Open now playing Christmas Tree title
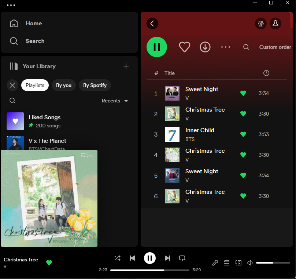This screenshot has height=279, width=296. [21, 260]
